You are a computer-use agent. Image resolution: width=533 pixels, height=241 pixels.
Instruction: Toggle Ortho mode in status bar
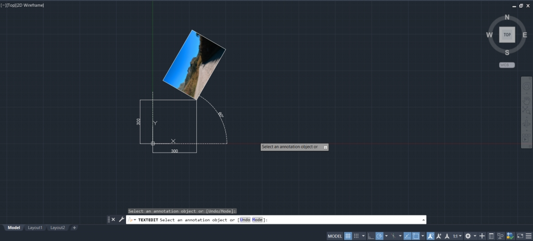pyautogui.click(x=371, y=236)
